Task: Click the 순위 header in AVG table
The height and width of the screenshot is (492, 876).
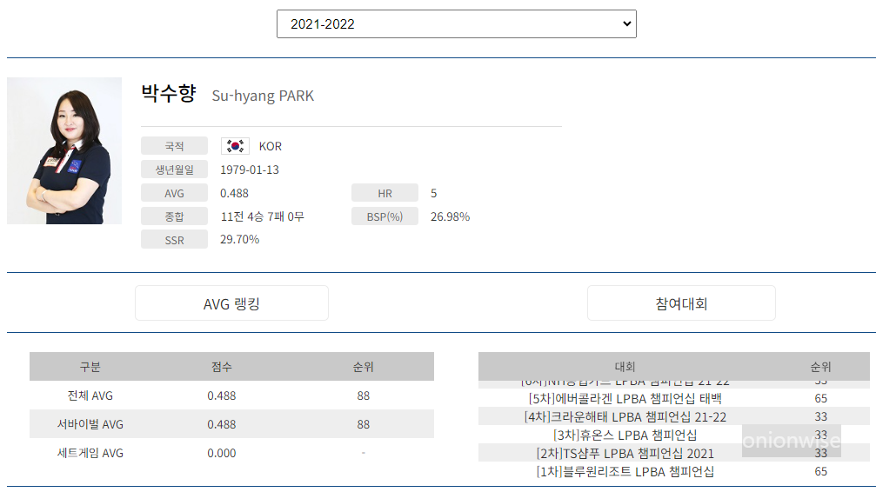Action: (363, 366)
